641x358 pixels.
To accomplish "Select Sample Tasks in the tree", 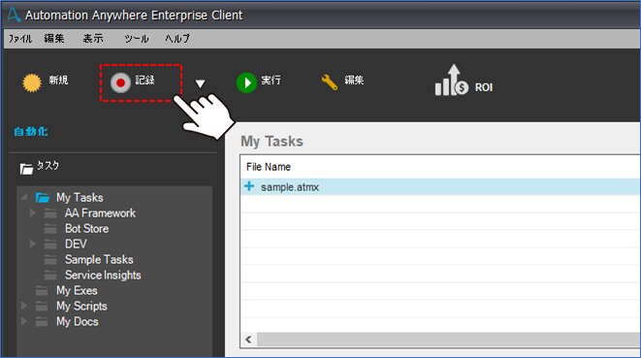I will (99, 260).
